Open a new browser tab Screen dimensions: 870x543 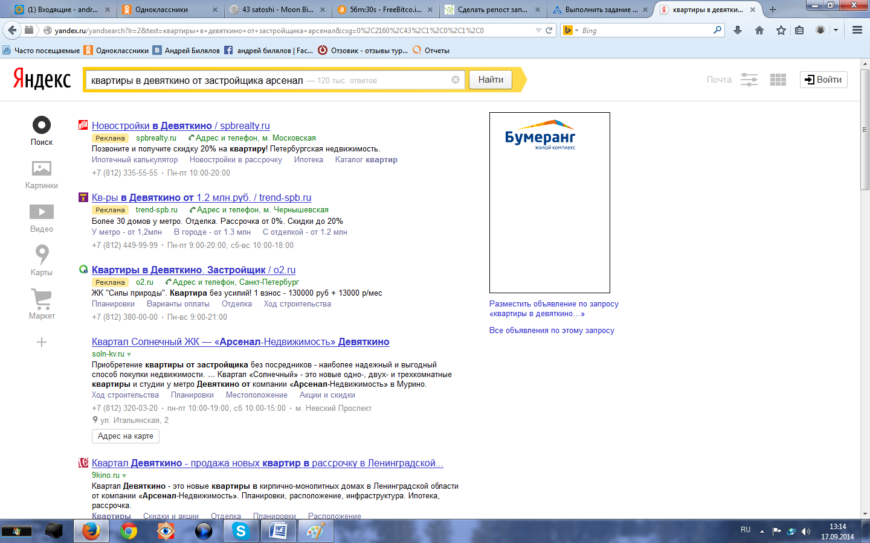(x=772, y=10)
